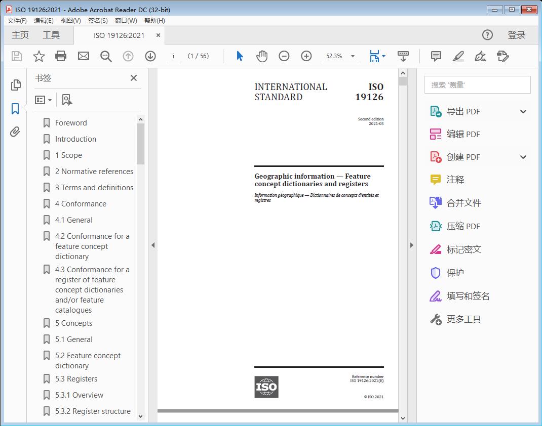
Task: Select the selection arrow tool
Action: tap(240, 56)
